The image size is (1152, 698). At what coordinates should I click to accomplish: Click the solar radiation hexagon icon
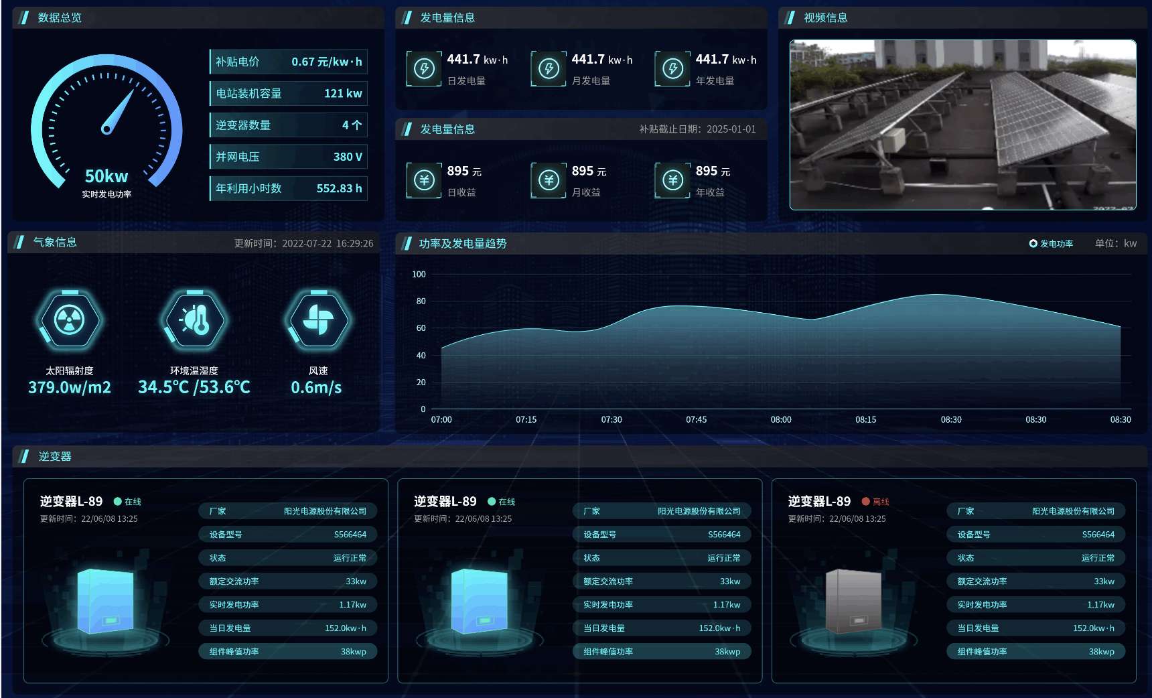click(70, 320)
